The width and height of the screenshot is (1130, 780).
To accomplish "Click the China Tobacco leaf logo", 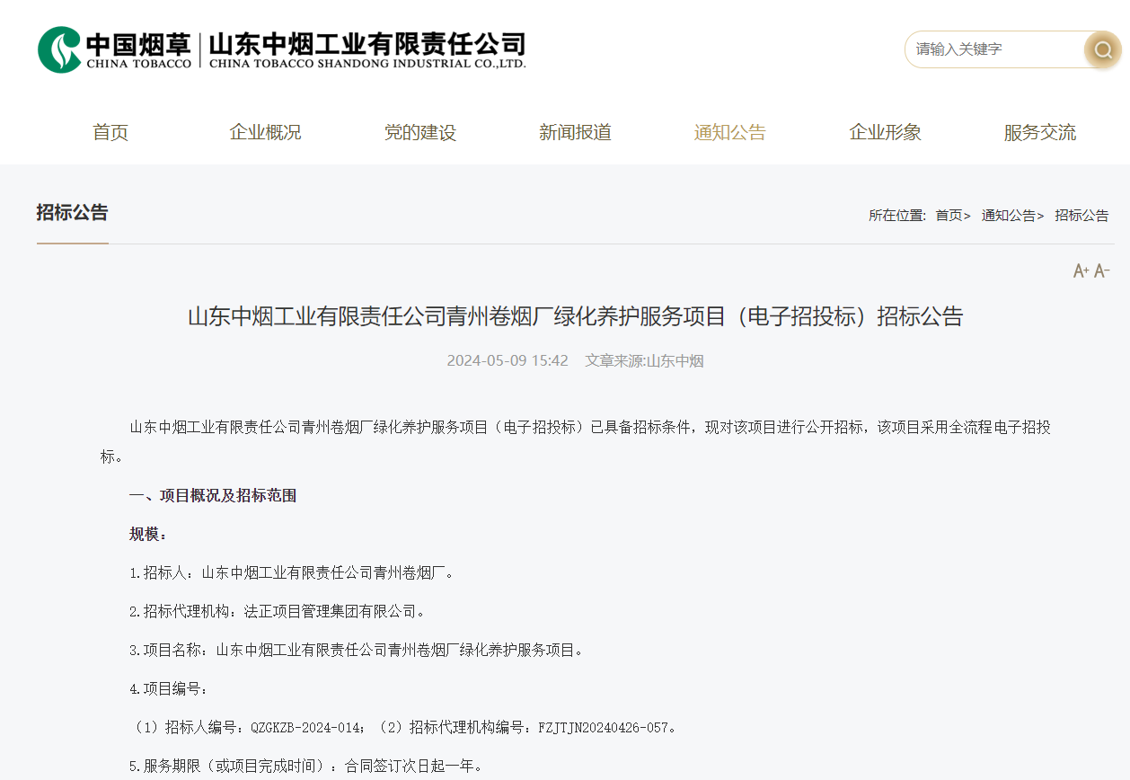I will [58, 49].
